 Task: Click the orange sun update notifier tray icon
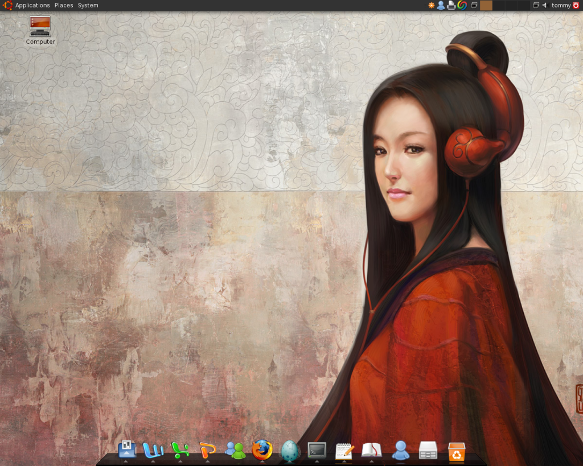(x=432, y=5)
